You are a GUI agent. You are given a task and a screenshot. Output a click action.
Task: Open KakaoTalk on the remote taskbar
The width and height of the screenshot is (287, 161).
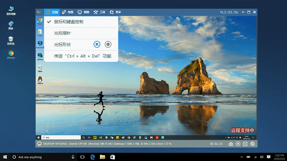pos(95,138)
